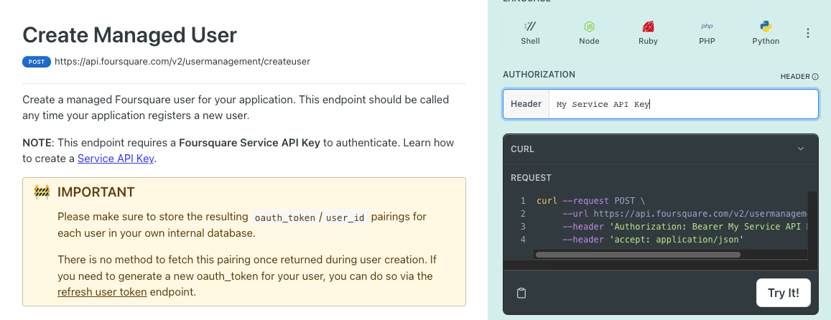Choose the Ruby language option

point(648,33)
